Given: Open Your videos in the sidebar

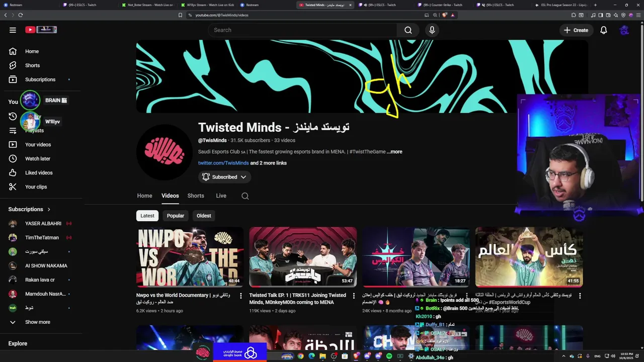Looking at the screenshot, I should [38, 145].
